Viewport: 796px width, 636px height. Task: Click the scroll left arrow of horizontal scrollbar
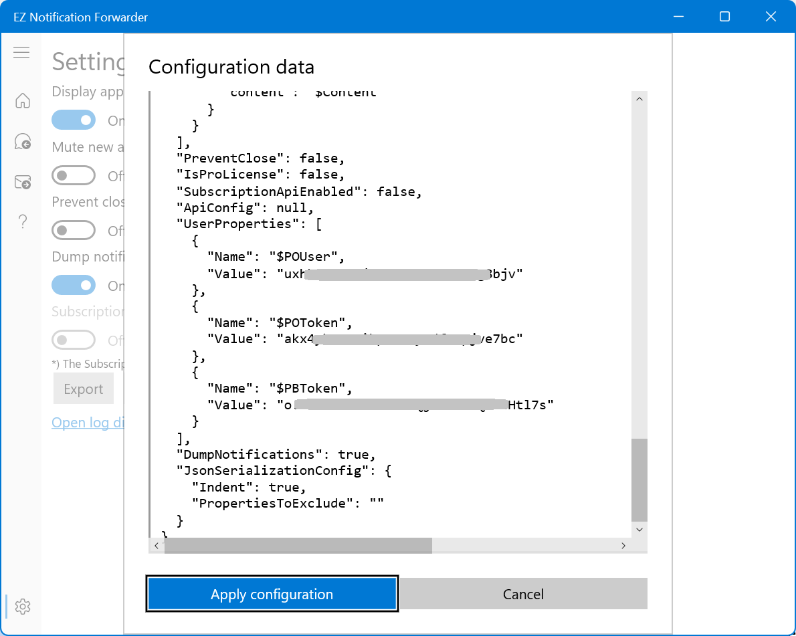[x=157, y=546]
